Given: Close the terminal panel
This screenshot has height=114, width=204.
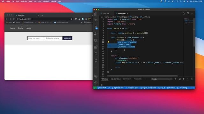Looking at the screenshot, I should point(192,79).
